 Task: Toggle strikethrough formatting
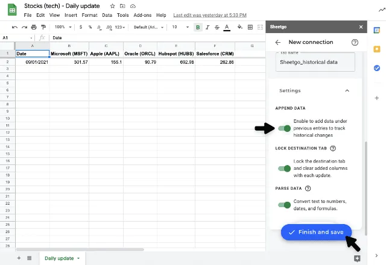pyautogui.click(x=217, y=27)
